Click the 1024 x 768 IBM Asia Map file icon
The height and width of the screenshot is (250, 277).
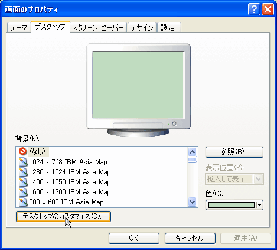(x=23, y=162)
